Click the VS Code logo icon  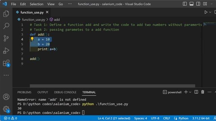point(5,4)
